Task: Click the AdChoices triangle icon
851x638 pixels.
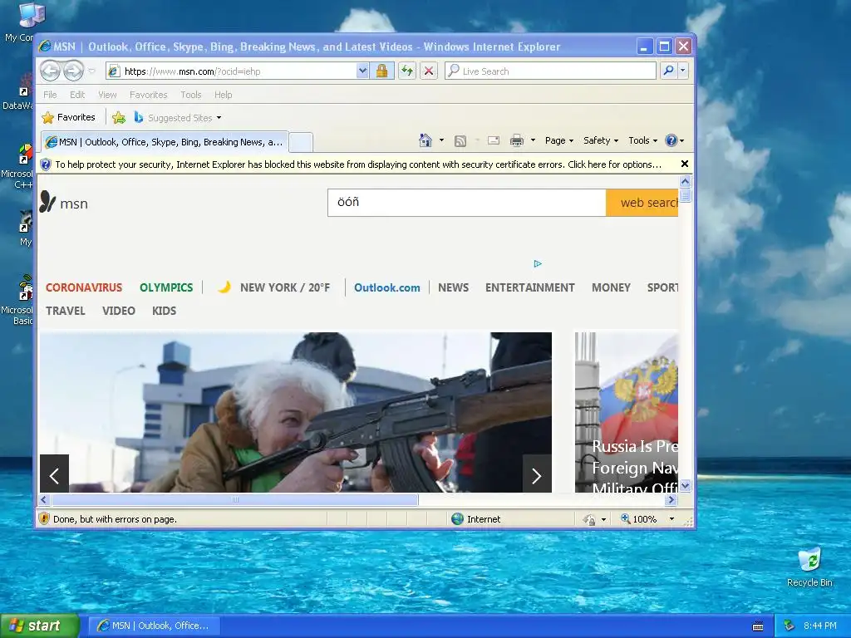Action: coord(538,263)
